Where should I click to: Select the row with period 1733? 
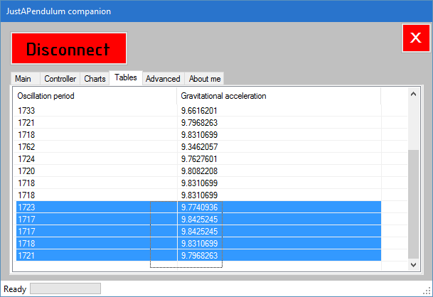(198, 111)
